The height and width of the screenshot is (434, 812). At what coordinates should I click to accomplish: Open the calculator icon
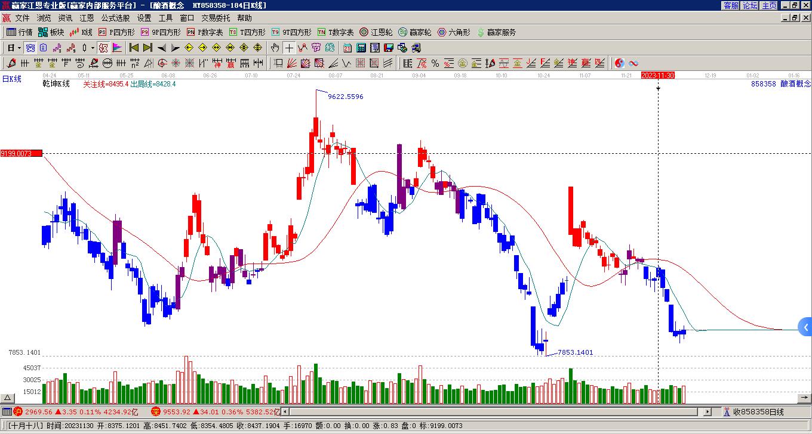click(x=361, y=48)
